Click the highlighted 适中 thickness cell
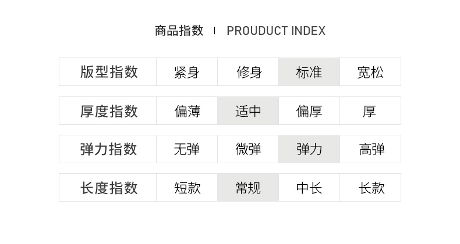The image size is (460, 244). coord(248,111)
